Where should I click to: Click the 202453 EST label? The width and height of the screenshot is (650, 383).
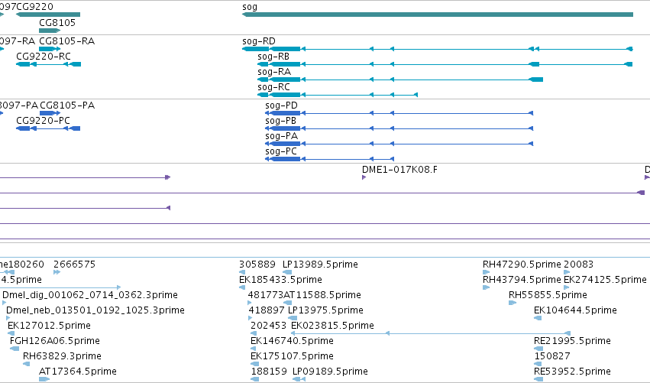point(269,326)
